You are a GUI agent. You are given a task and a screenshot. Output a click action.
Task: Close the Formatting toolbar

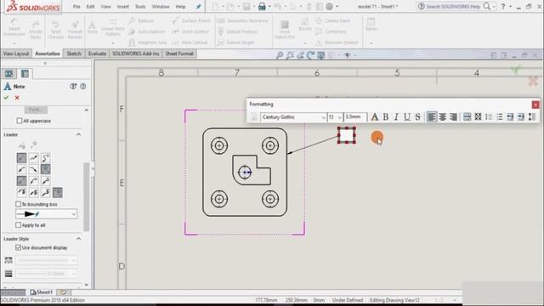coord(535,105)
